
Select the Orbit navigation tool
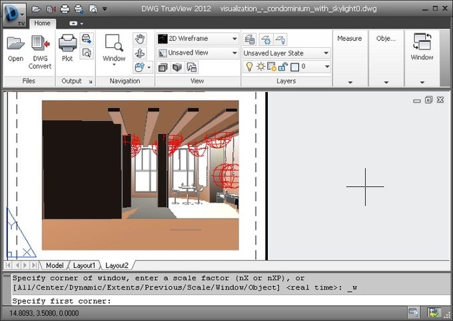click(140, 53)
